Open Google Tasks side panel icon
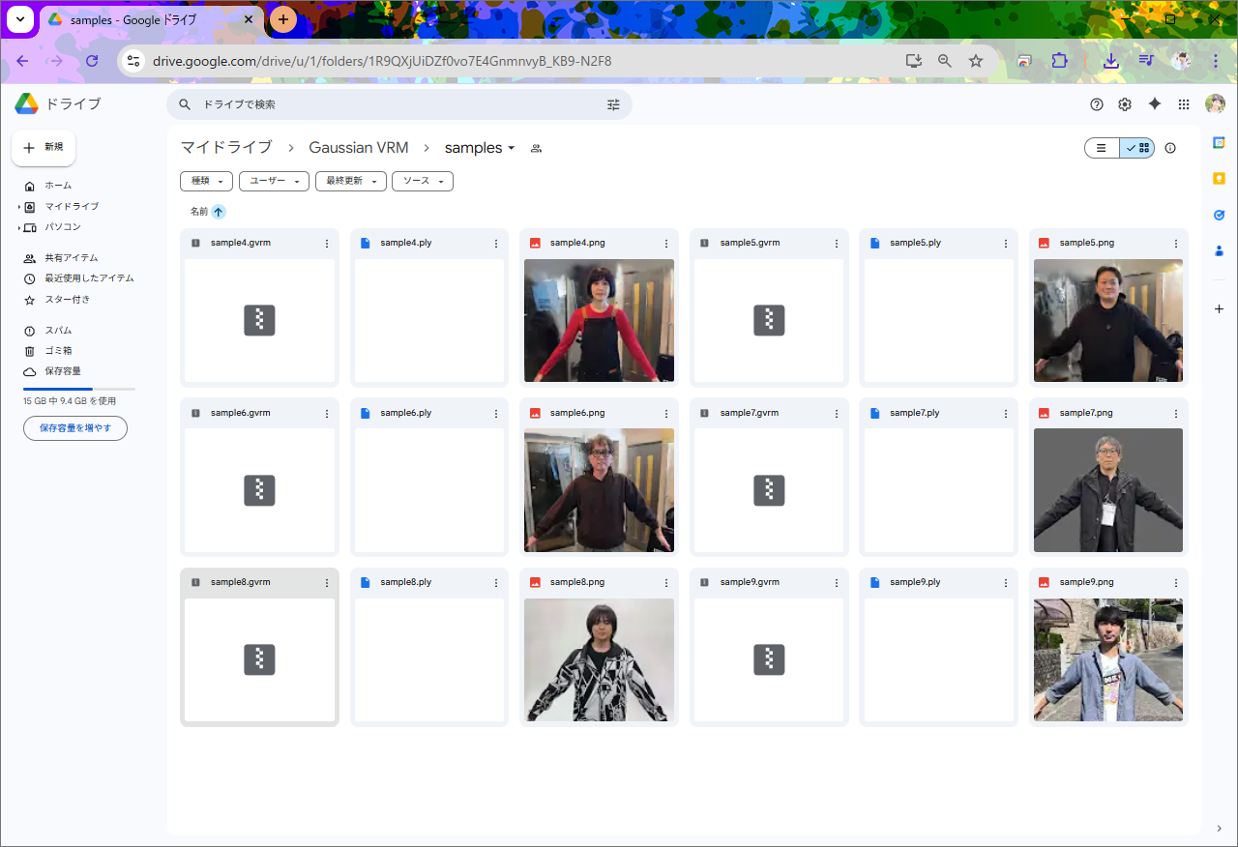Image resolution: width=1238 pixels, height=847 pixels. click(1219, 215)
